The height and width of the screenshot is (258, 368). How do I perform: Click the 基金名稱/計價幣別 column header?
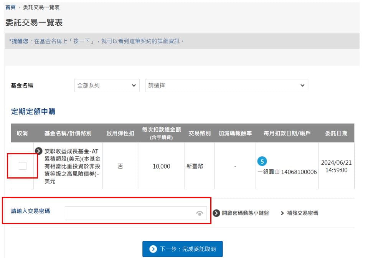tap(68, 133)
